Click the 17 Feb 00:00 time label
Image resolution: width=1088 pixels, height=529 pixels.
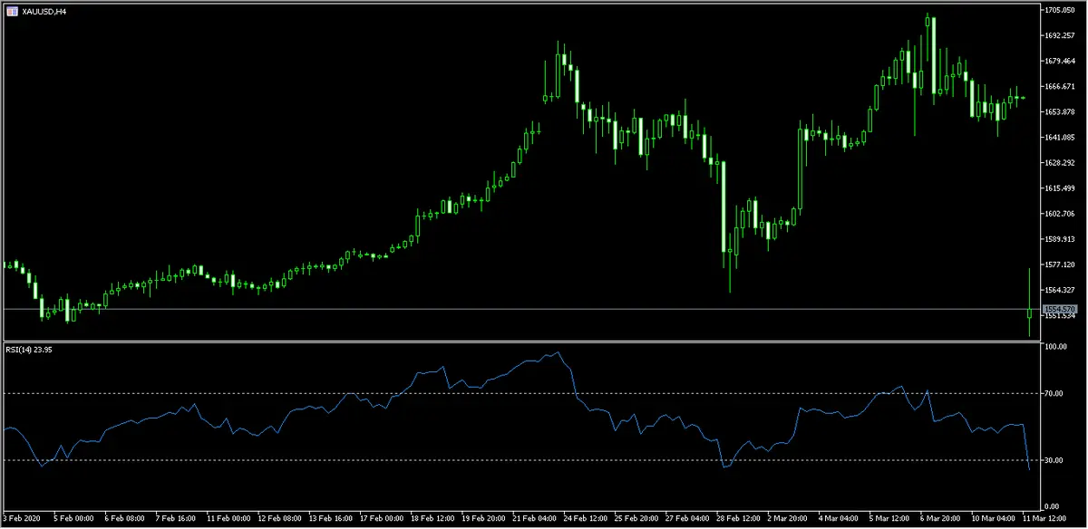click(383, 520)
